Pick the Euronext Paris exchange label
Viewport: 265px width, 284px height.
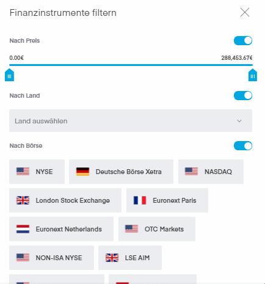(175, 200)
